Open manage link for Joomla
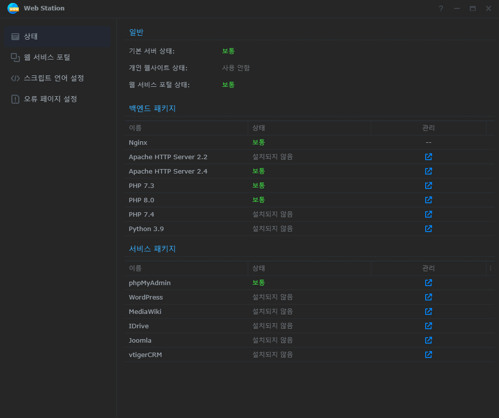The image size is (499, 418). pyautogui.click(x=428, y=340)
